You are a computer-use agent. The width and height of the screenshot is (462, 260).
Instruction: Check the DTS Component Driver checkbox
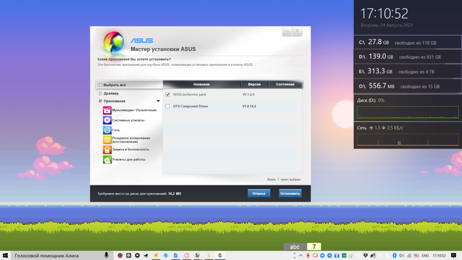(x=167, y=106)
